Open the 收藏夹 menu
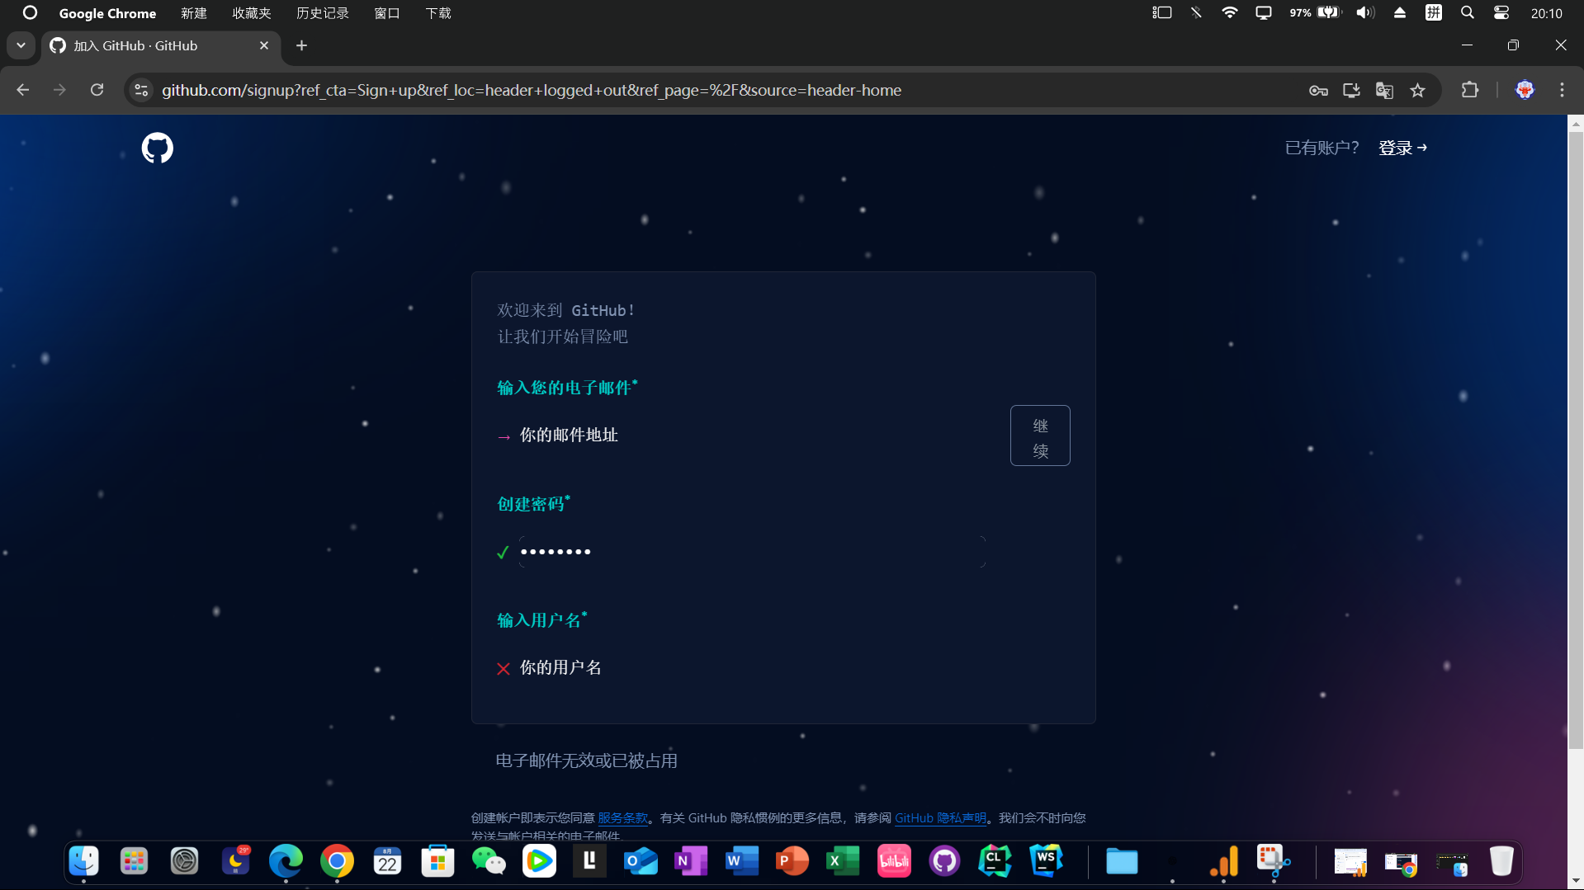Image resolution: width=1584 pixels, height=890 pixels. pyautogui.click(x=252, y=13)
